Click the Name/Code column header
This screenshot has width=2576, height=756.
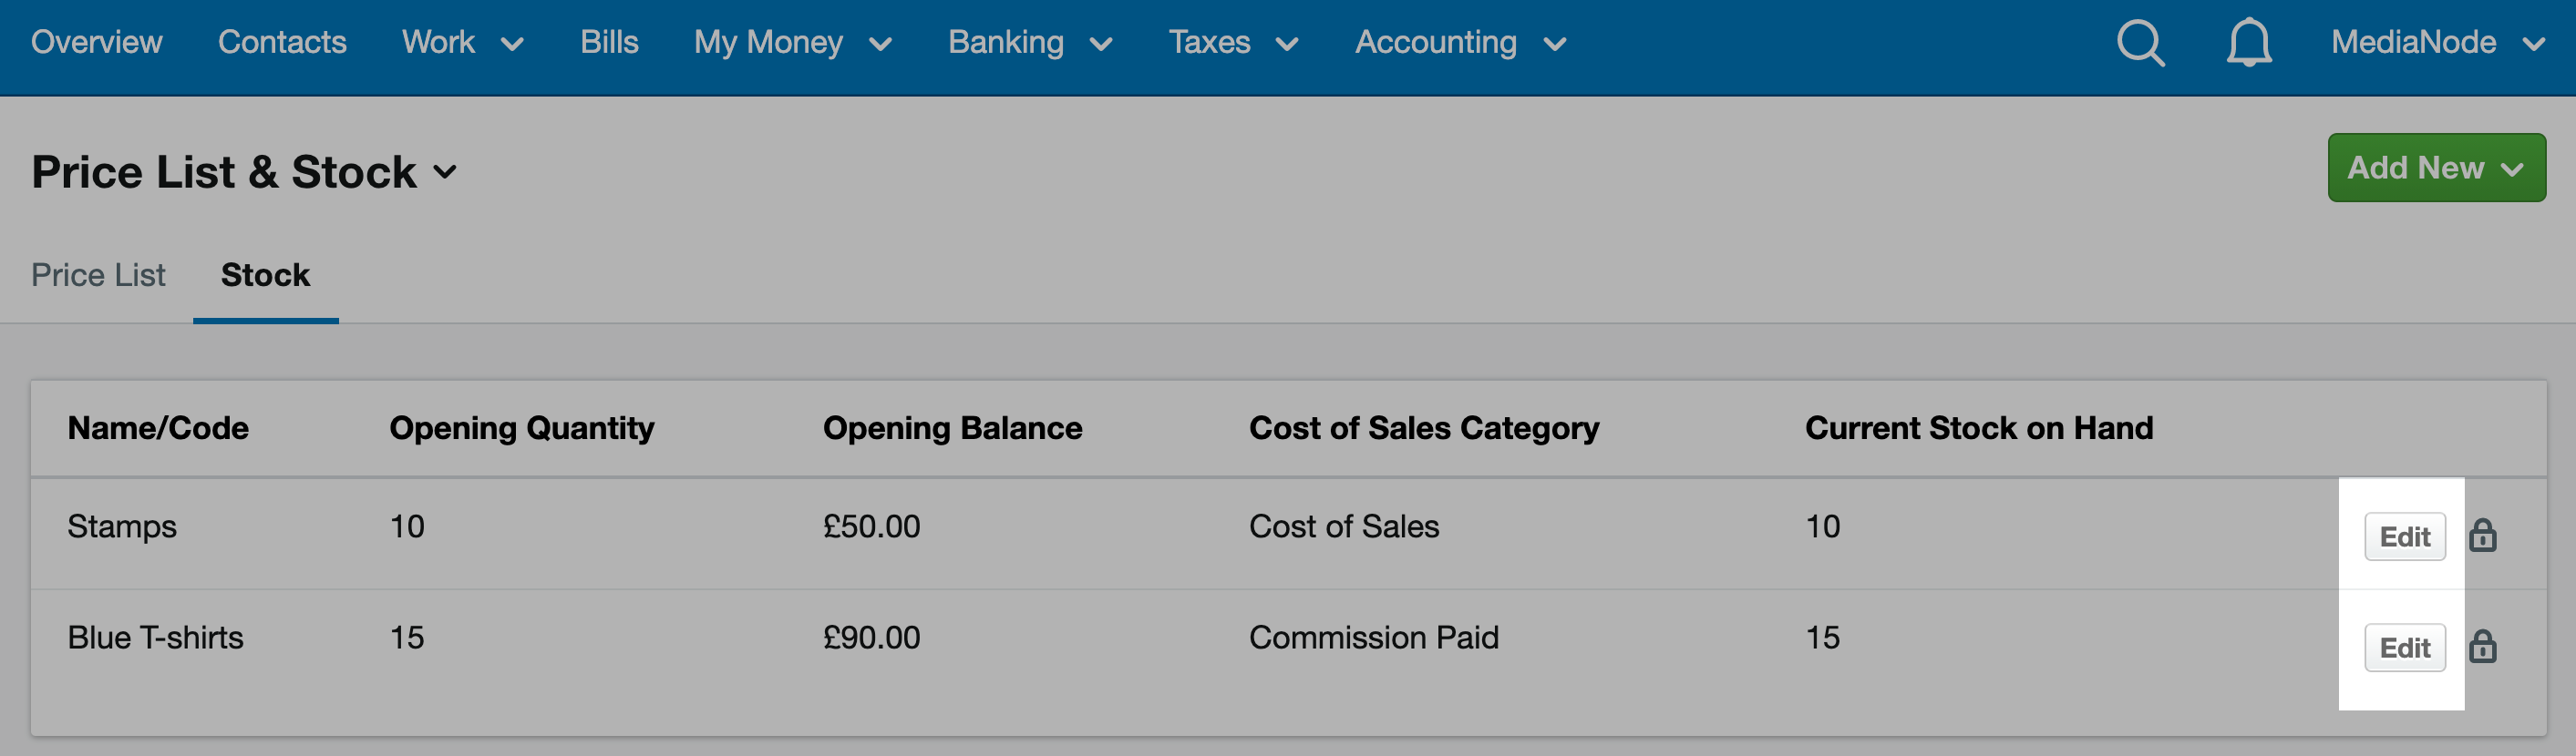click(158, 427)
